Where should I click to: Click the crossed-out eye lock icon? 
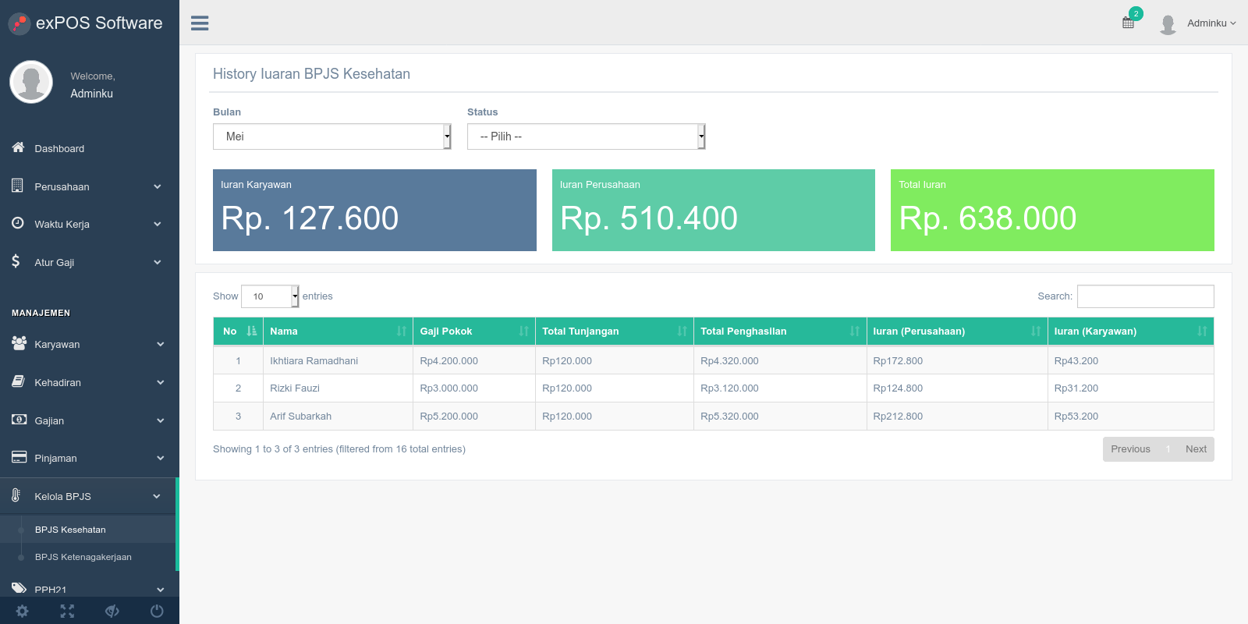pyautogui.click(x=112, y=612)
